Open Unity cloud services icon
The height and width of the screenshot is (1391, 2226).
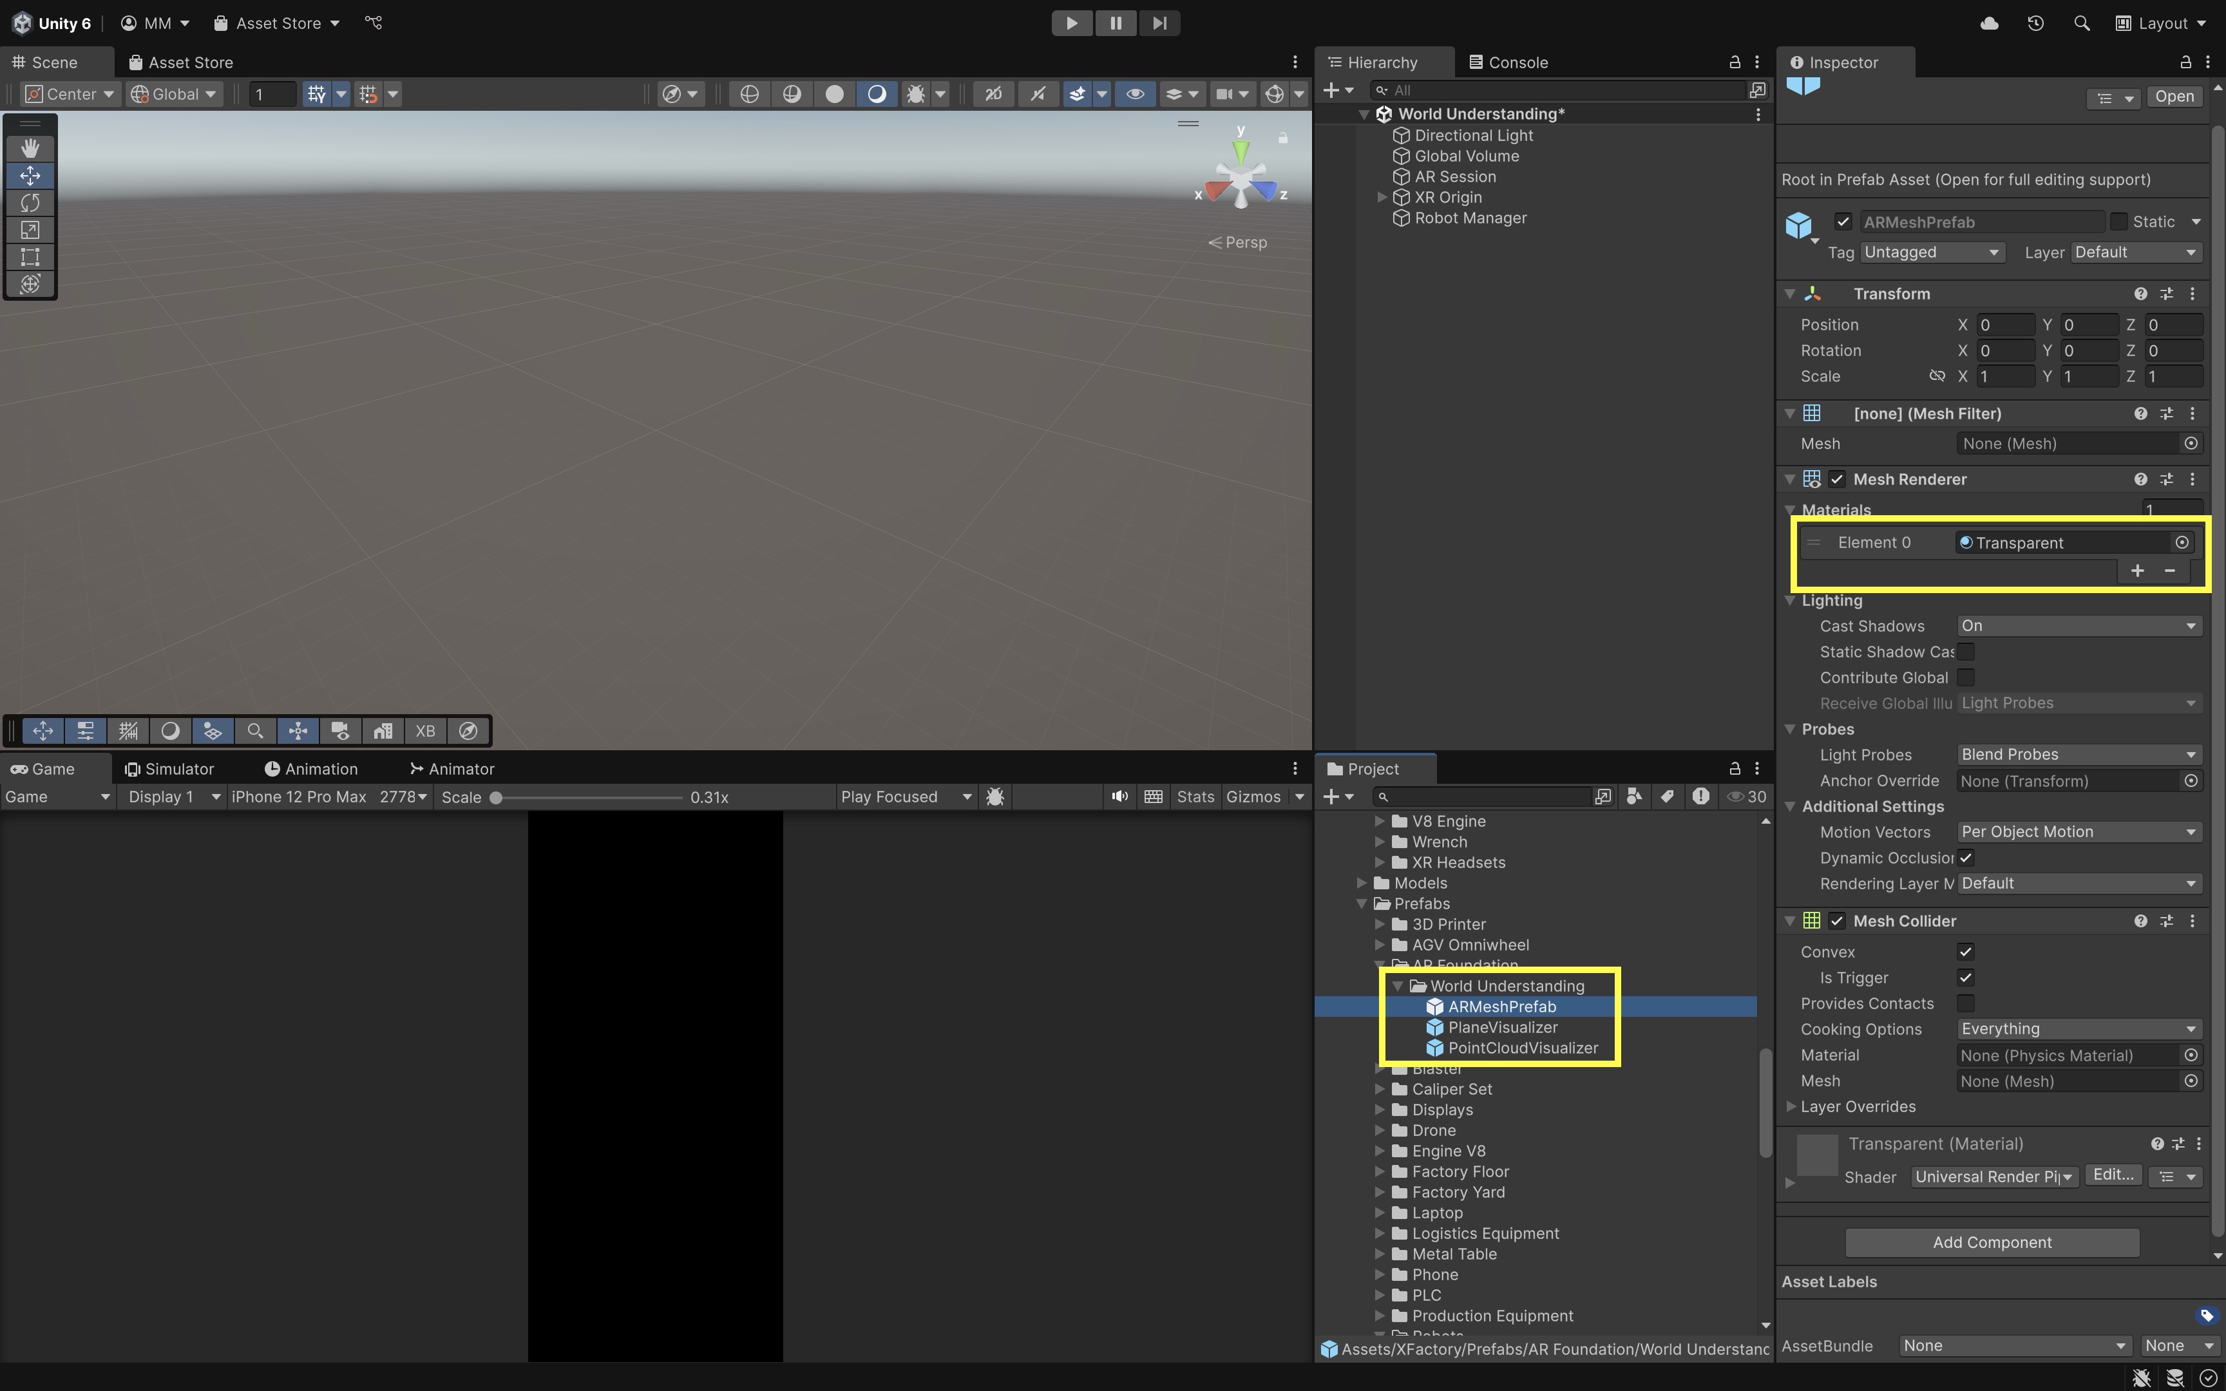click(x=1989, y=23)
